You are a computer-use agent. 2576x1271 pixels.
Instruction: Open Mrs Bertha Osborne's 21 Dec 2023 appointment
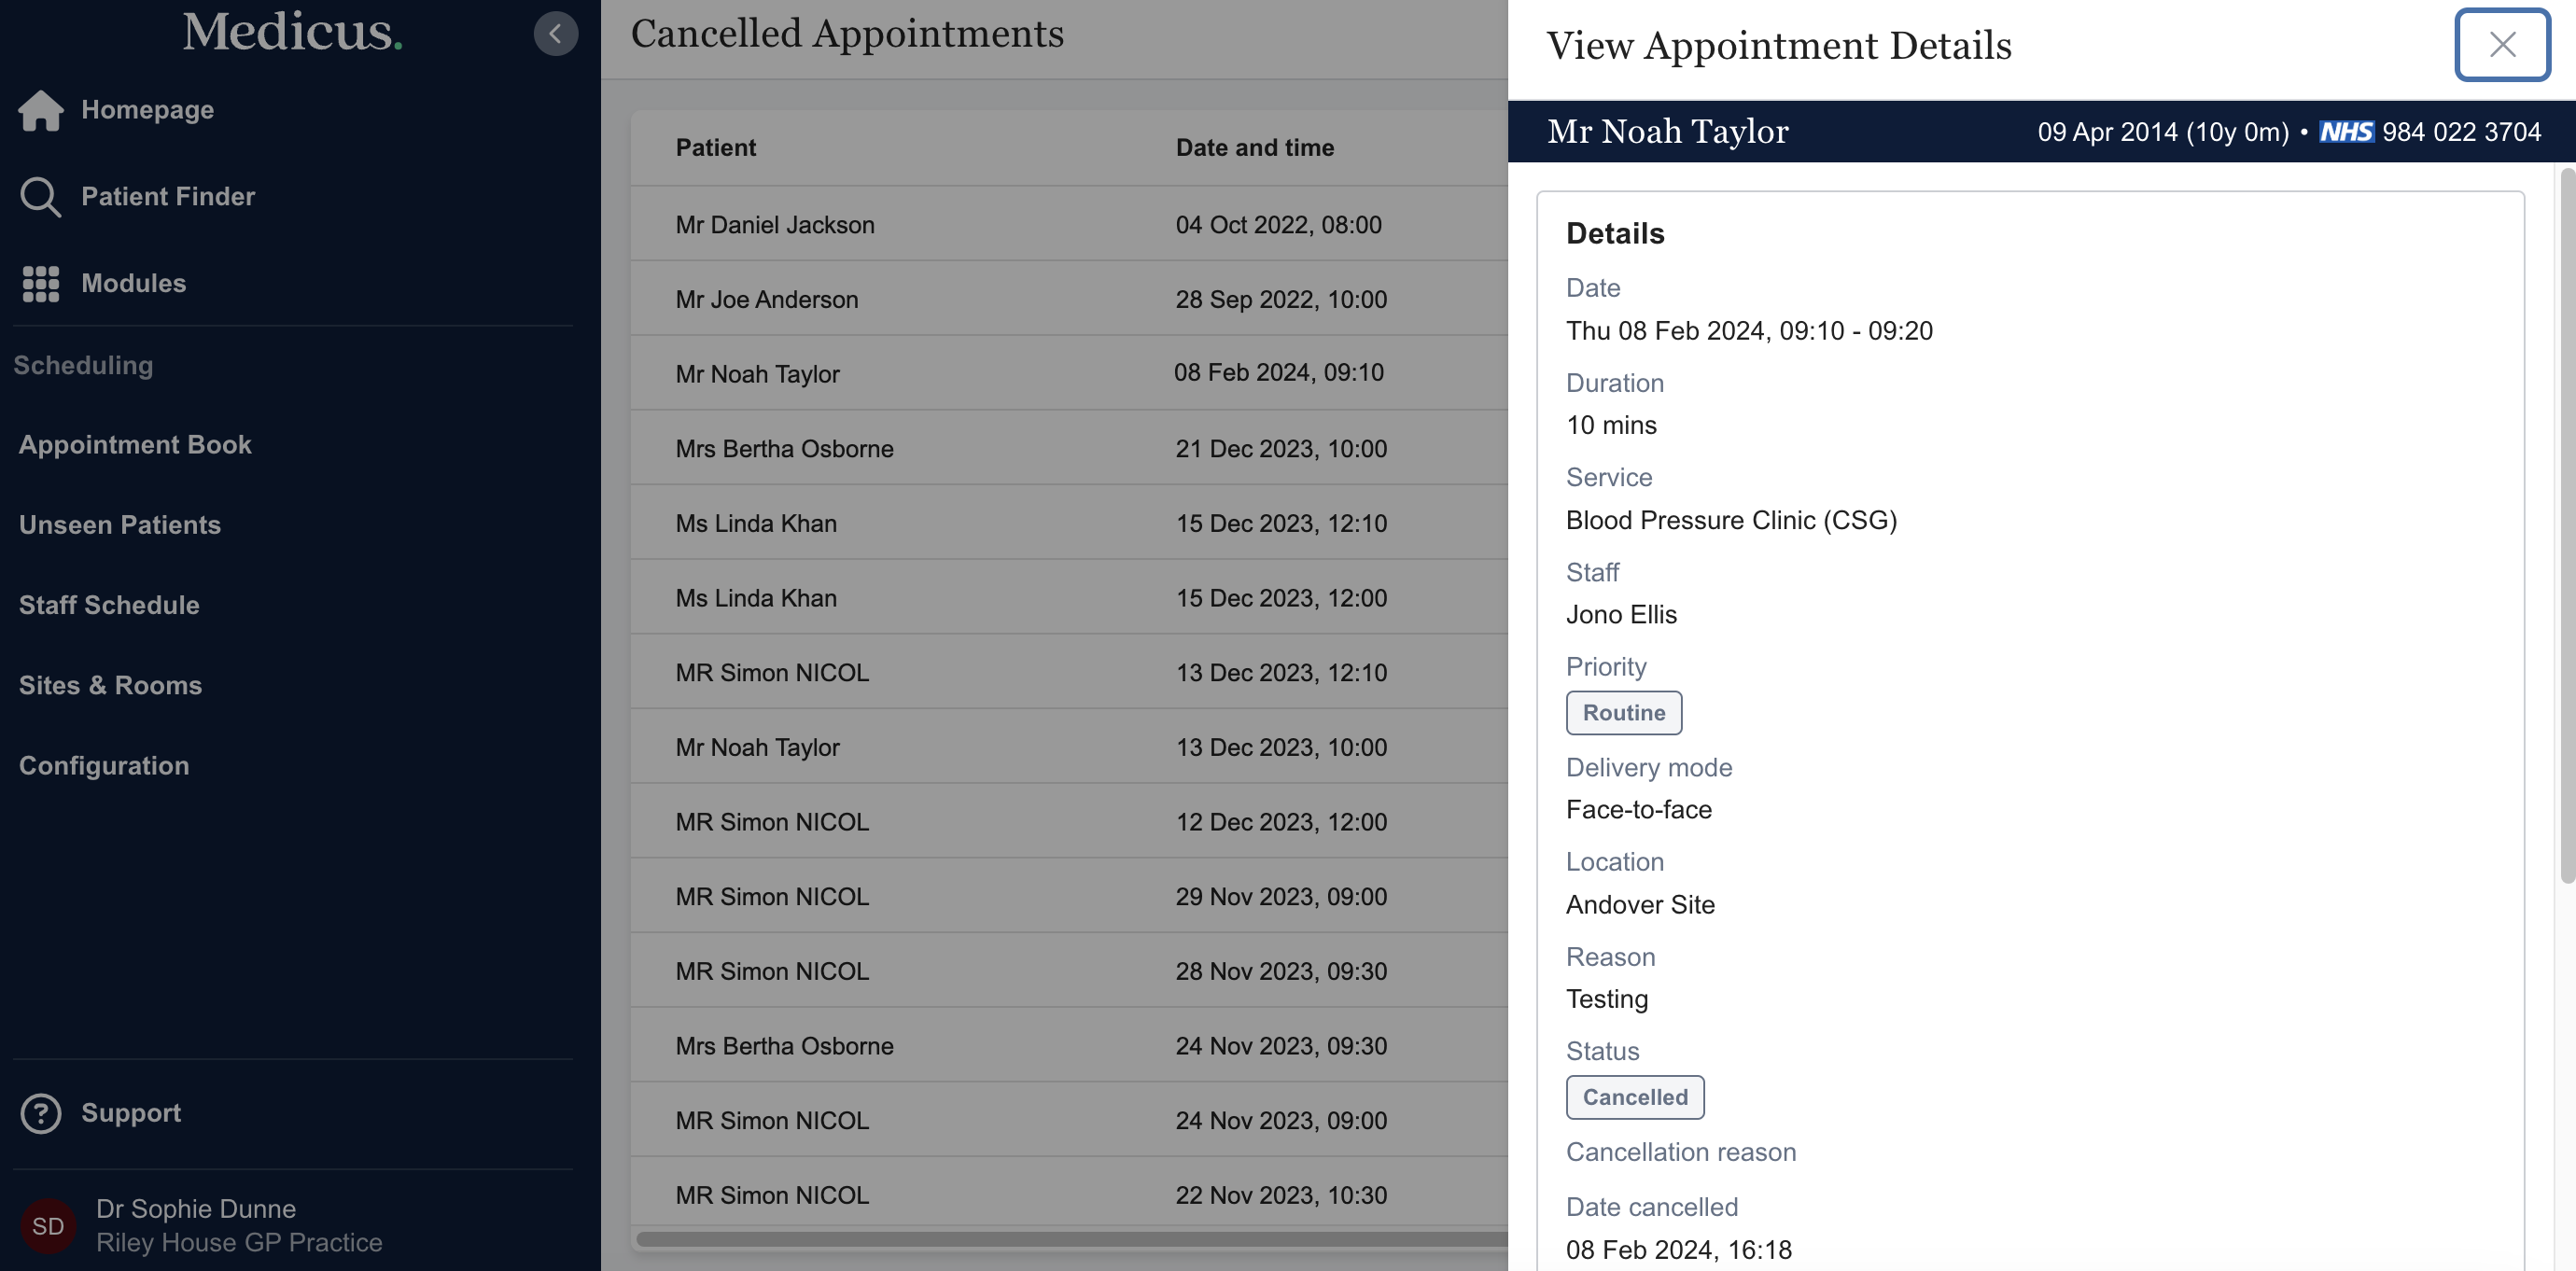pyautogui.click(x=784, y=449)
